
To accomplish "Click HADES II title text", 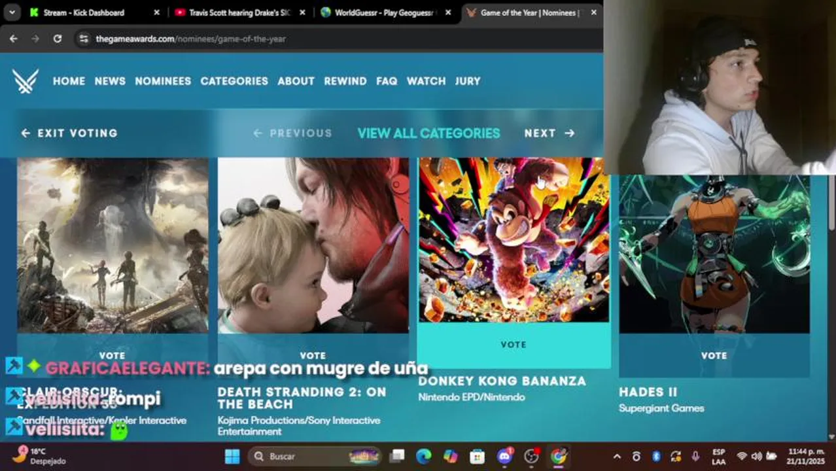I will coord(648,392).
